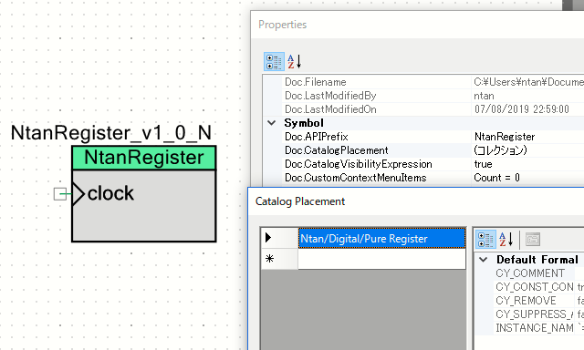Switch Catalog Placement grid to Categorized view
584x350 pixels.
click(485, 239)
